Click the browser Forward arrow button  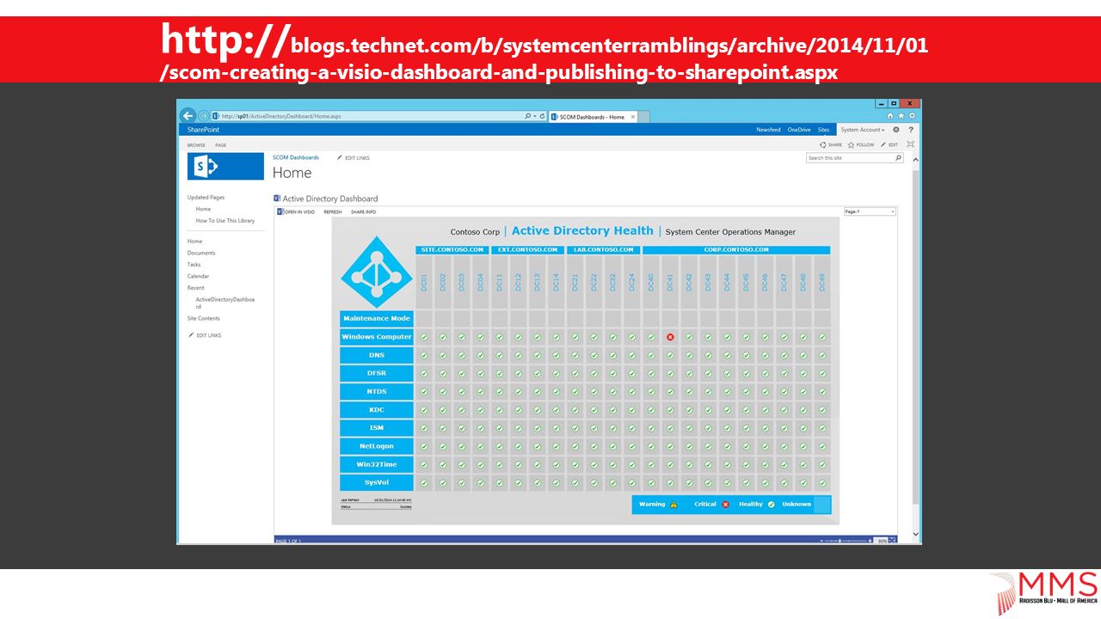pos(204,116)
